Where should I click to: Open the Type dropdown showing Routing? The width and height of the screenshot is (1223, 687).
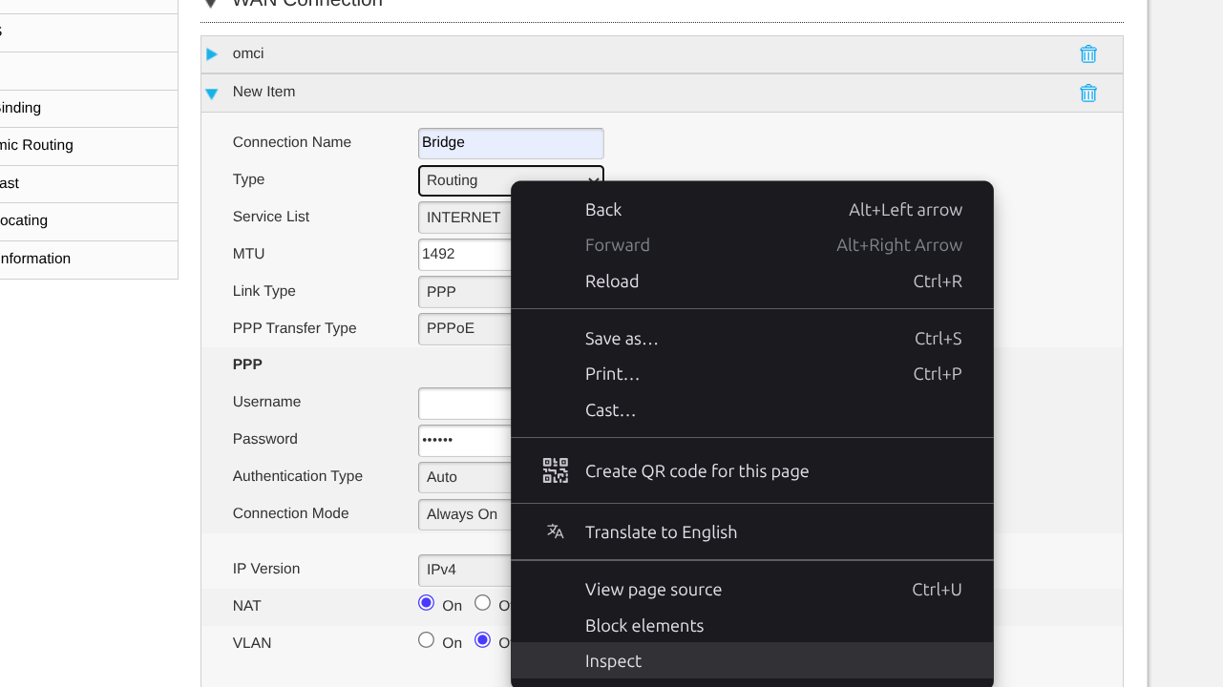pos(465,180)
